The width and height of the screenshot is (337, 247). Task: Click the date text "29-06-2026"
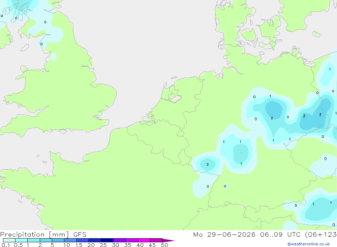click(x=231, y=235)
